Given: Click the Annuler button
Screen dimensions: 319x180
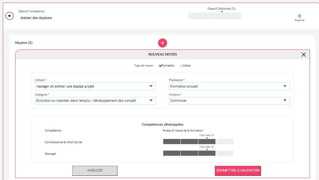Looking at the screenshot, I should pyautogui.click(x=95, y=171).
